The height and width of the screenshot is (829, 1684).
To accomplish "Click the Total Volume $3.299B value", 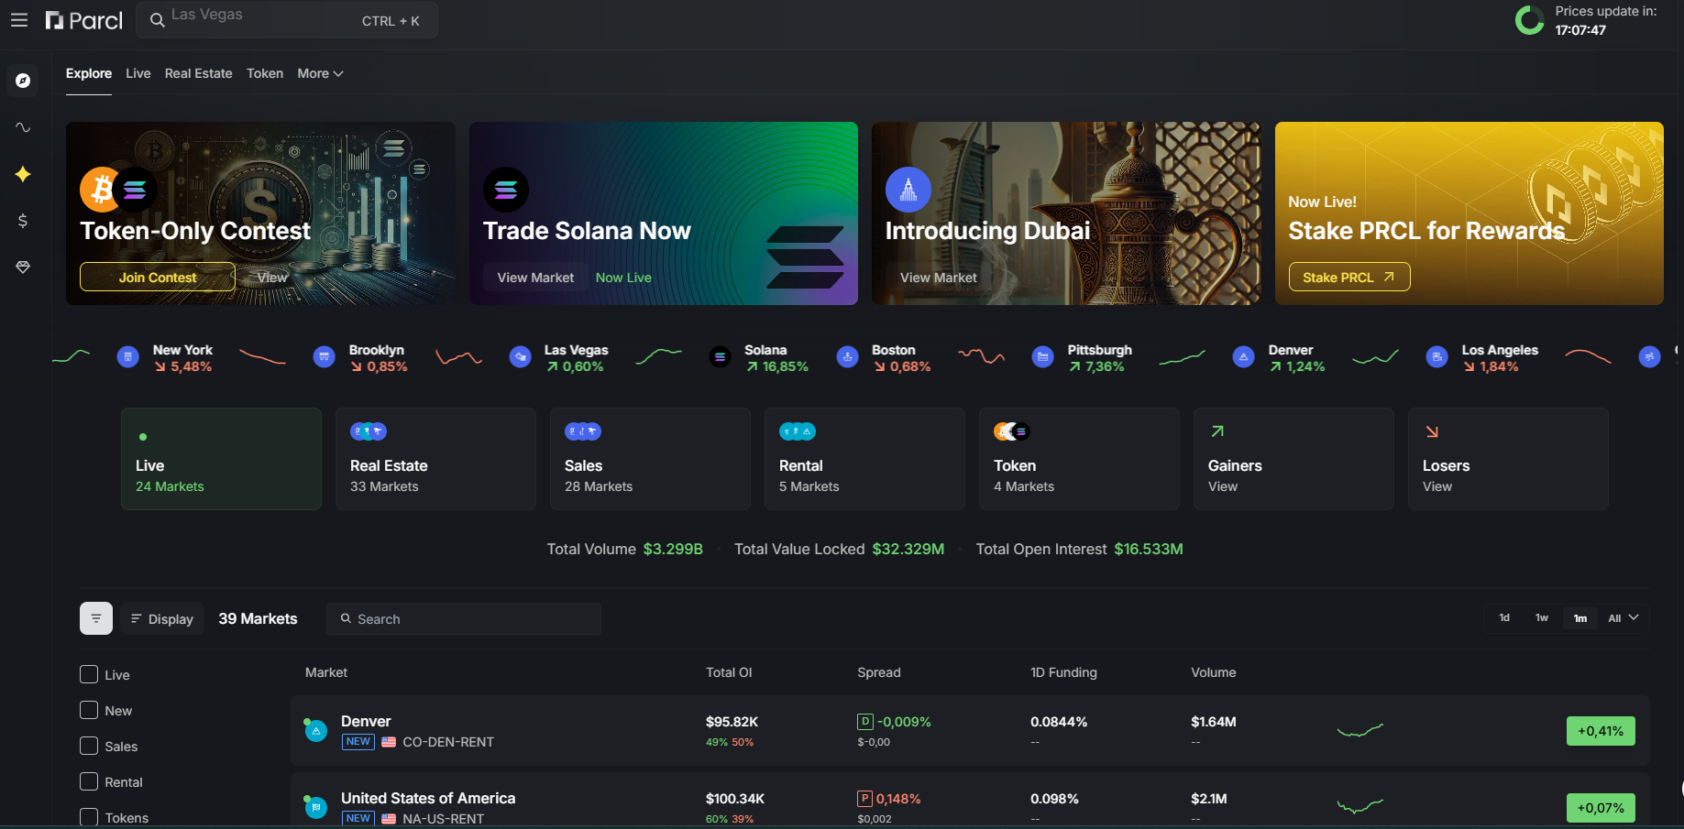I will click(673, 549).
